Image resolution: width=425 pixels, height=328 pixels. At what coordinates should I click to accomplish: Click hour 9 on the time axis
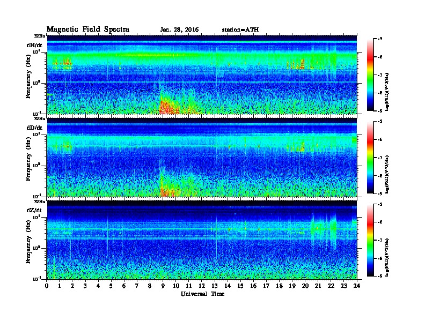(x=163, y=286)
